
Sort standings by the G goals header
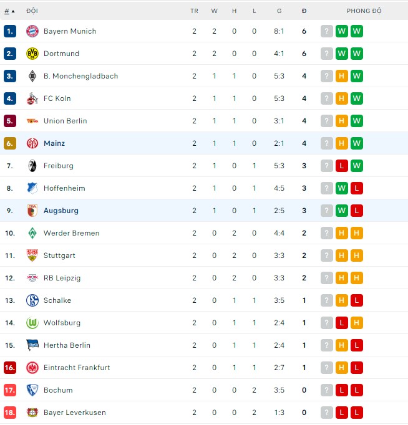point(279,11)
